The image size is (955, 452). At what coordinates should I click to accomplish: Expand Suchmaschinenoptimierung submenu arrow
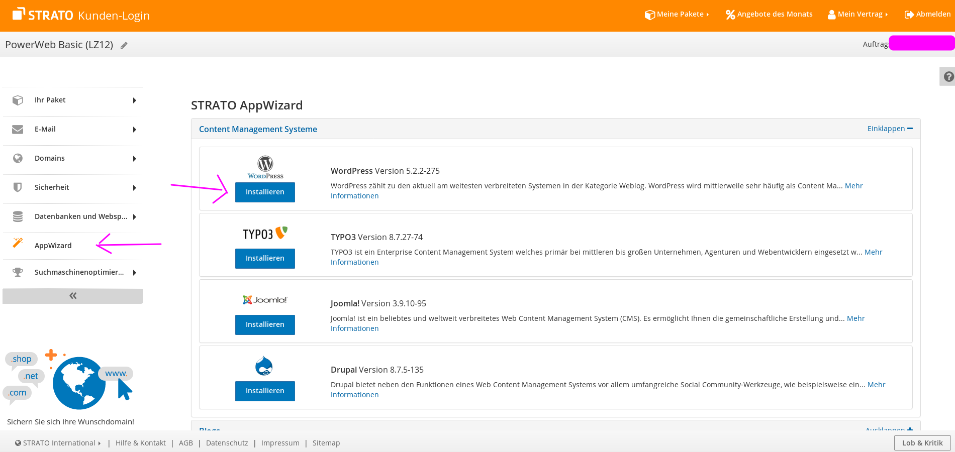pyautogui.click(x=135, y=273)
